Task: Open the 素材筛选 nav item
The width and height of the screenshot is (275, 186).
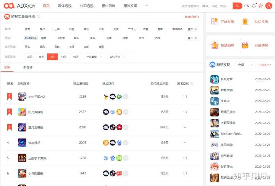Action: click(108, 6)
